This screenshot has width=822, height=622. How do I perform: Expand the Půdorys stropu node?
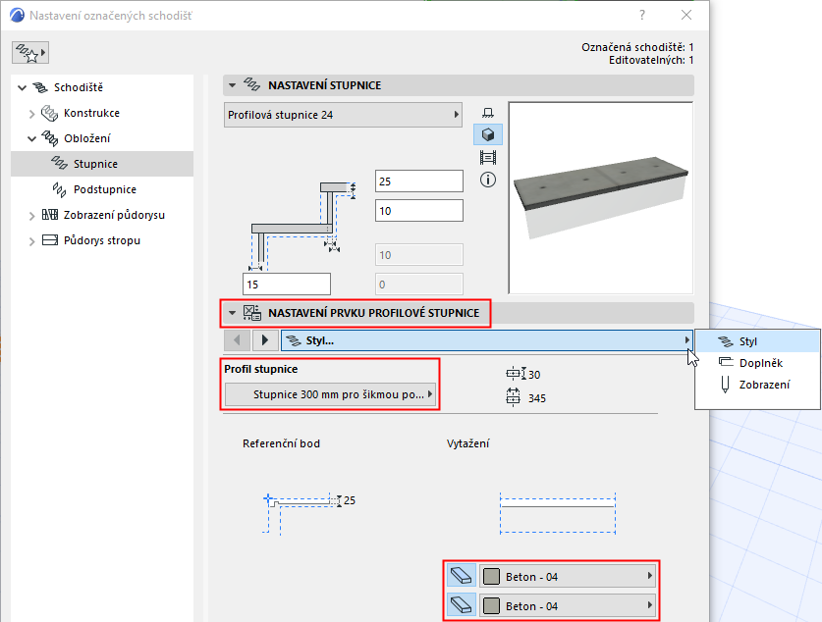[x=31, y=241]
